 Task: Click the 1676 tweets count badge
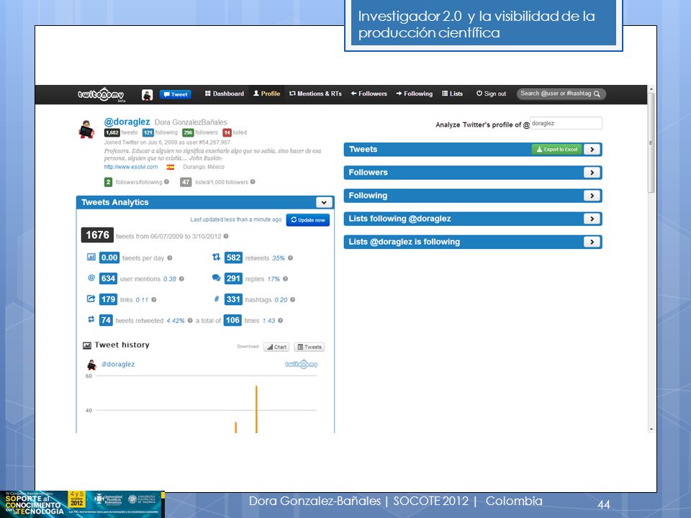(x=97, y=235)
